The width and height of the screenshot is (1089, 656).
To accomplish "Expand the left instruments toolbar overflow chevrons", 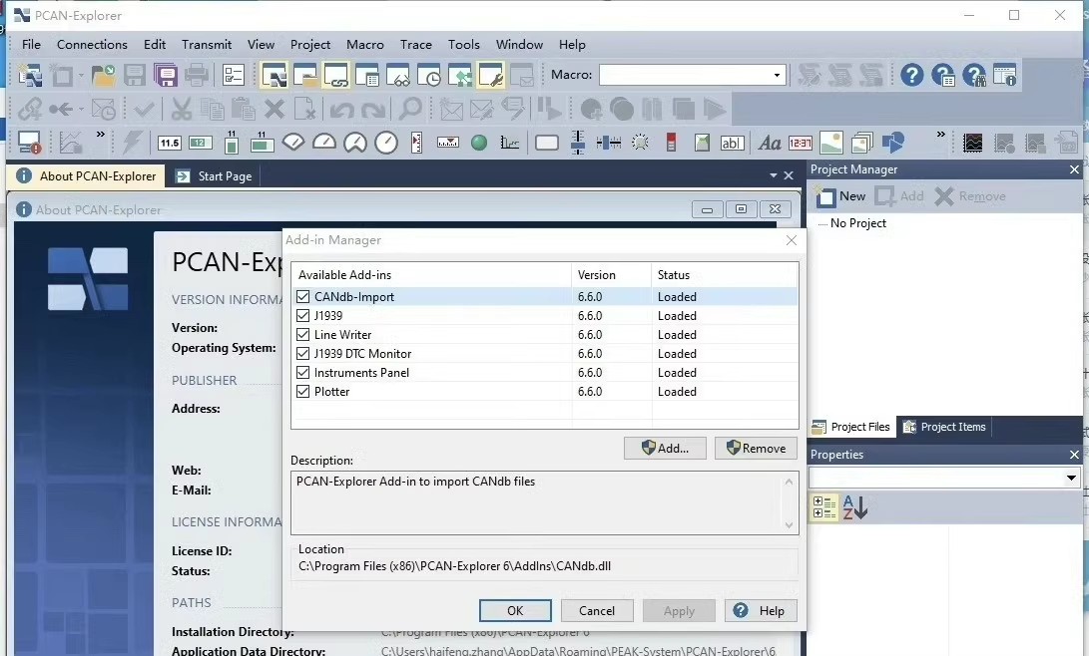I will [x=100, y=135].
